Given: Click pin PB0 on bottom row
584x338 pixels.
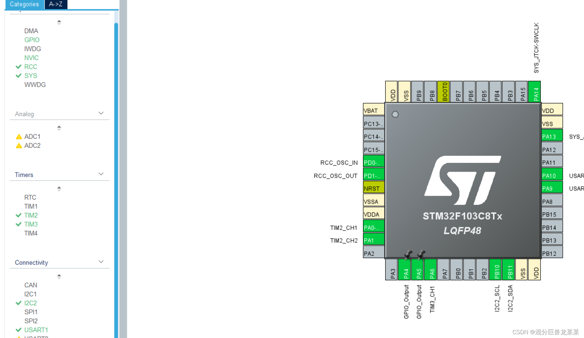Looking at the screenshot, I should click(x=456, y=269).
